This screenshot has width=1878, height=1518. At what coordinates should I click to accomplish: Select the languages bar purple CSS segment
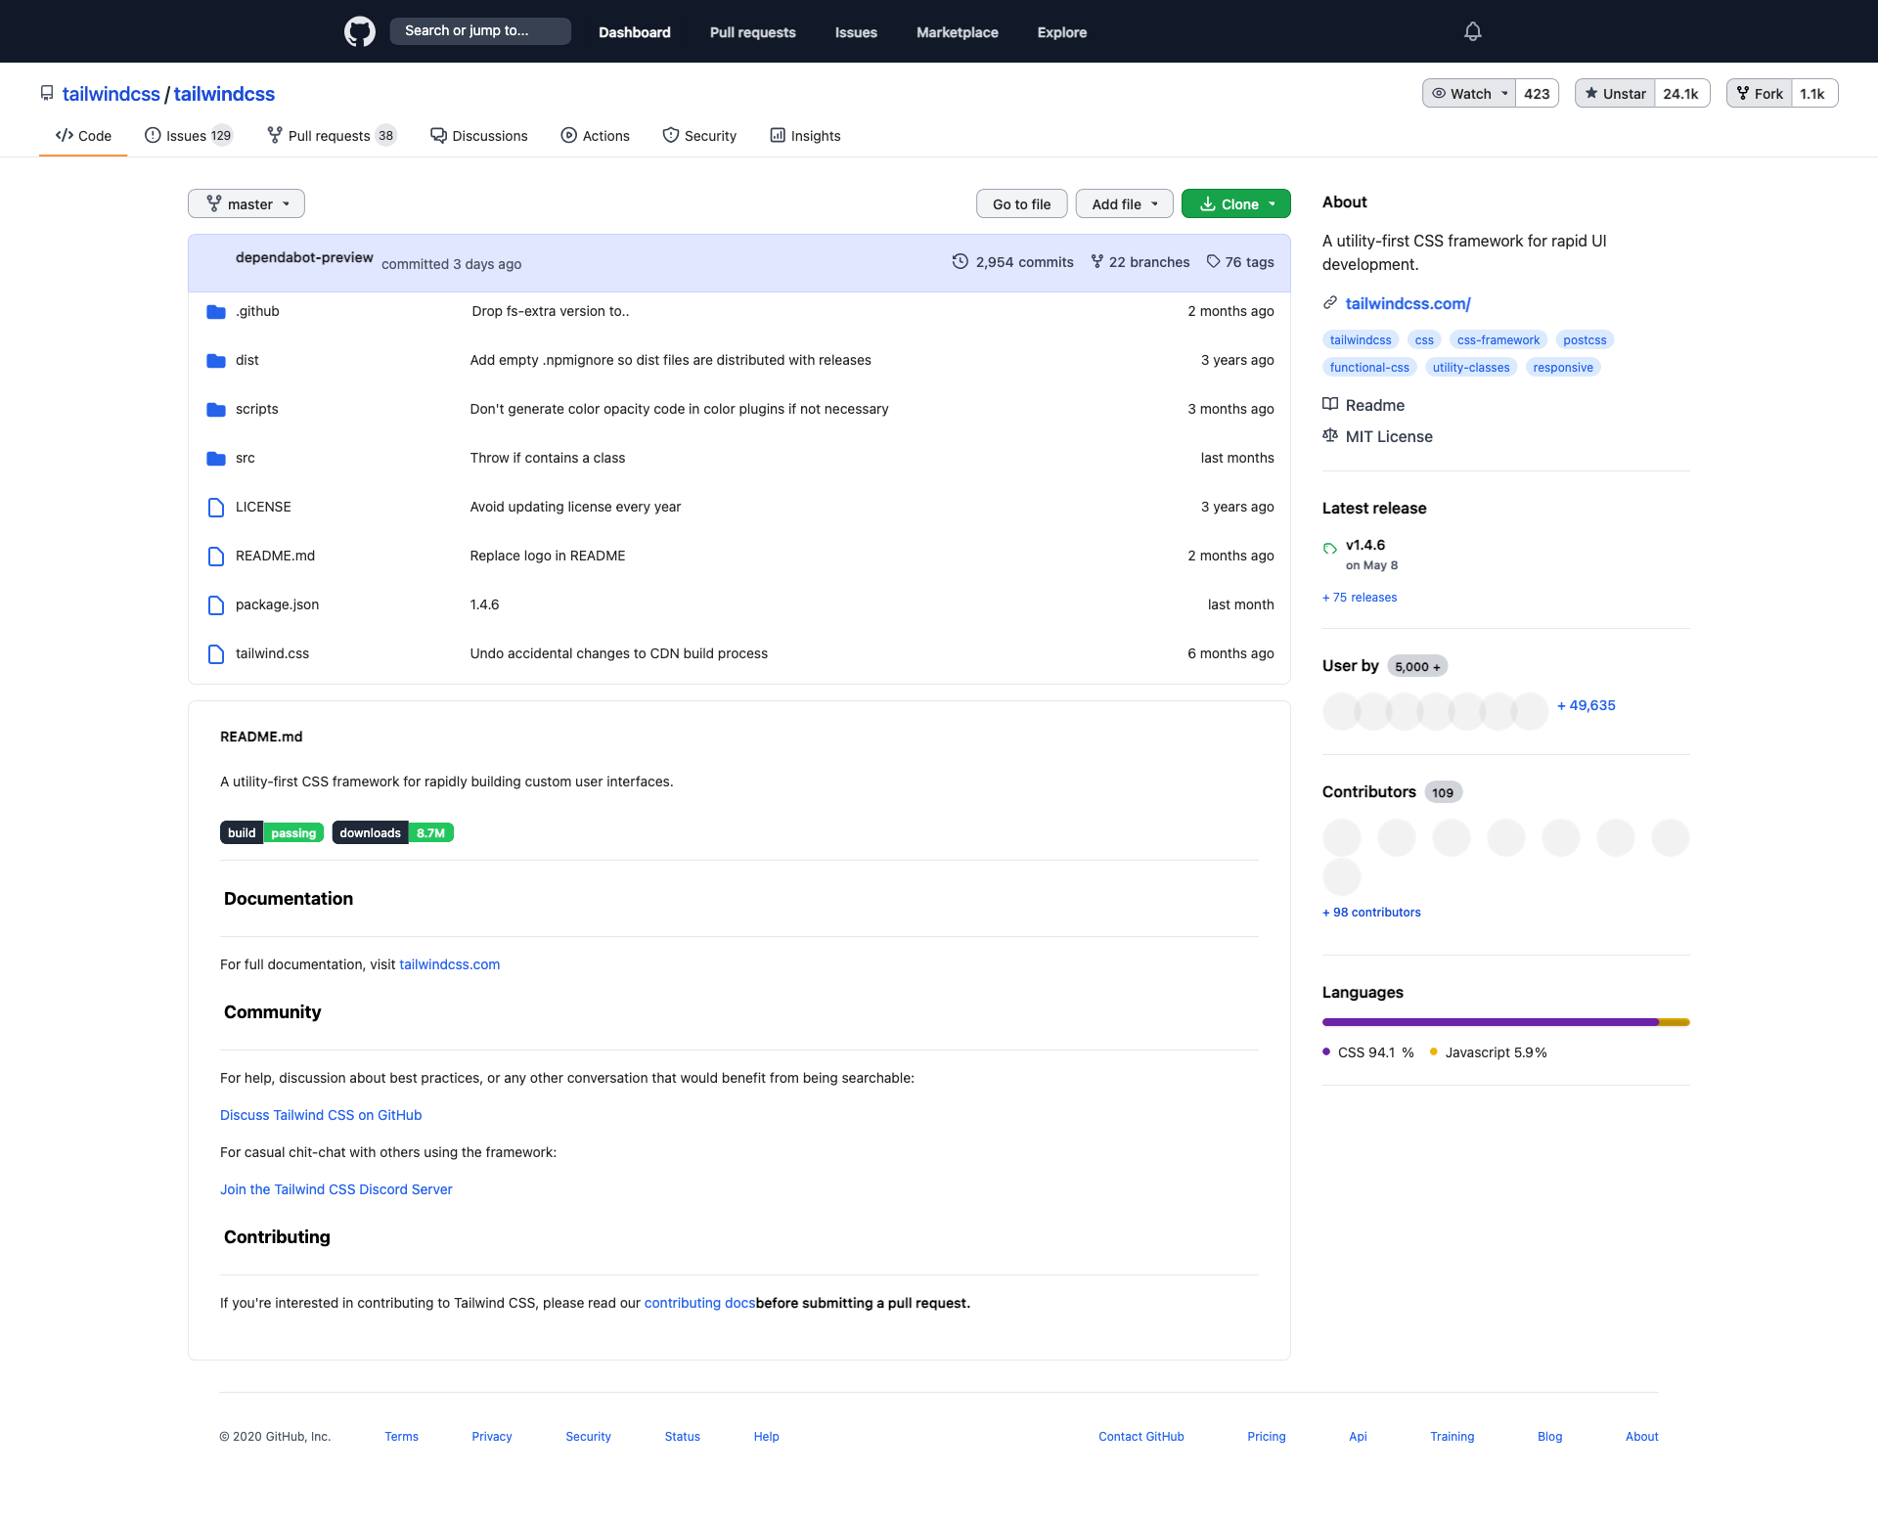click(1491, 1022)
